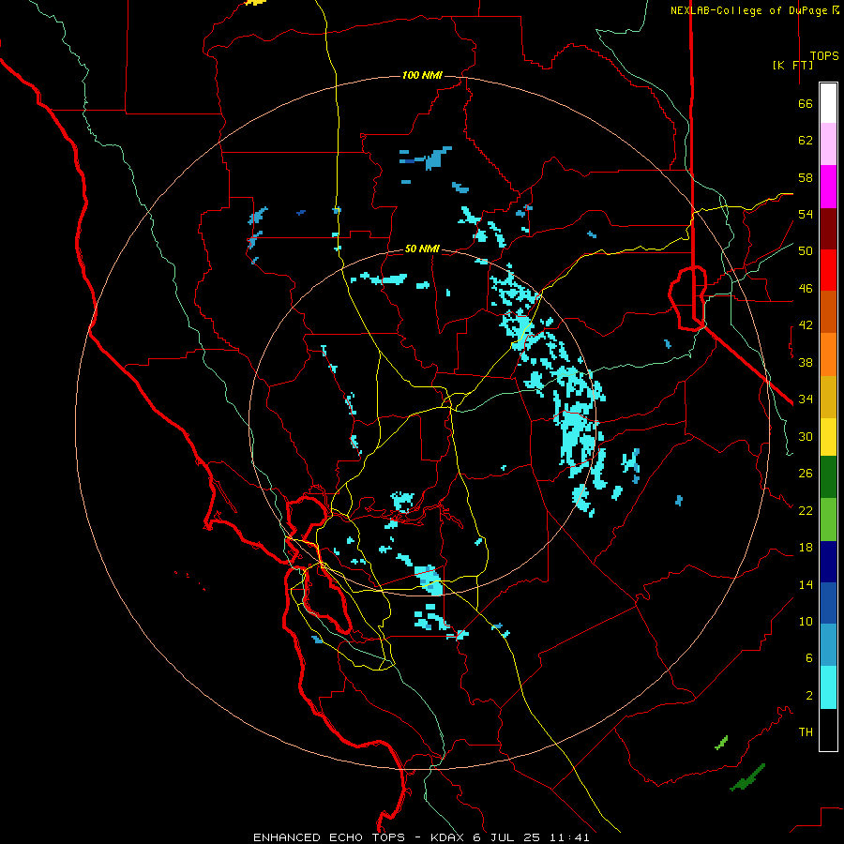The width and height of the screenshot is (844, 844).
Task: Click the legend value '22'
Action: point(806,510)
